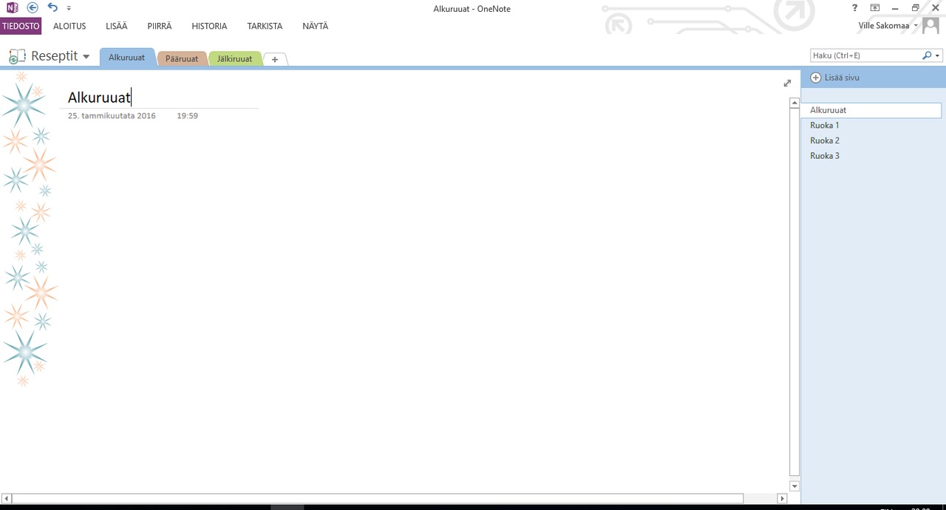This screenshot has height=510, width=946.
Task: Add a new section with plus tab
Action: point(275,59)
